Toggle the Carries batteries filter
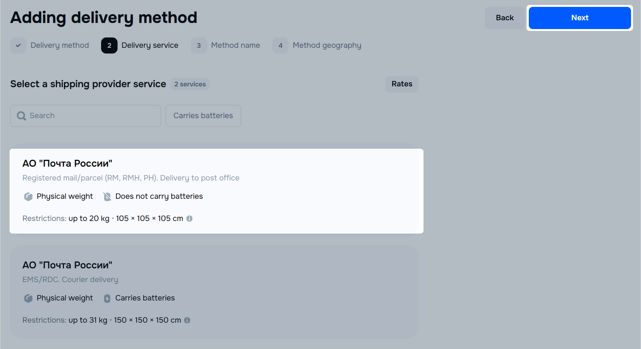Screen dimensions: 641x349 pyautogui.click(x=203, y=116)
